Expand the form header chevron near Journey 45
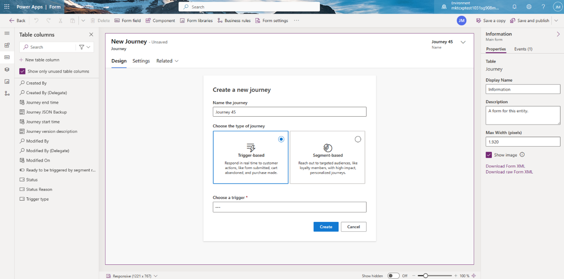The height and width of the screenshot is (279, 564). tap(463, 42)
